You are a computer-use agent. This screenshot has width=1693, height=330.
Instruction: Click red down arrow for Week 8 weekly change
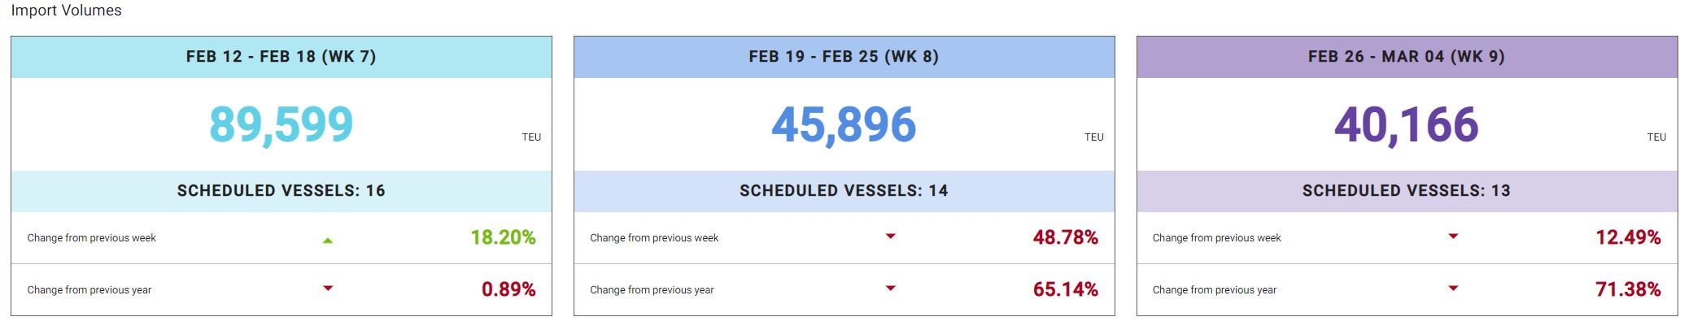[x=890, y=237]
